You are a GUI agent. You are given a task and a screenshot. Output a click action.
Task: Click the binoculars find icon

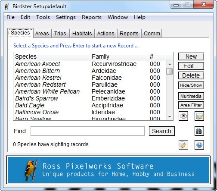tap(199, 131)
